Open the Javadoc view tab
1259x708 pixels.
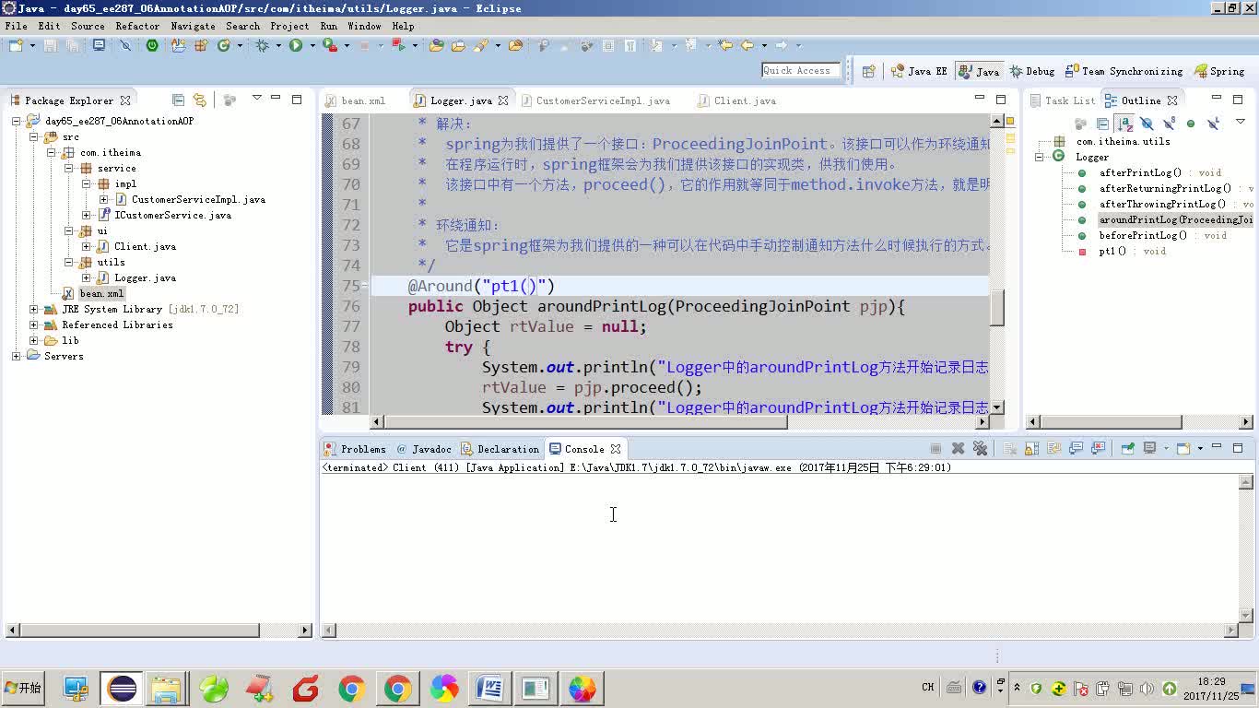tap(423, 449)
